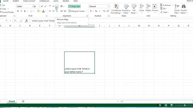Open the Fill menu

163,9
